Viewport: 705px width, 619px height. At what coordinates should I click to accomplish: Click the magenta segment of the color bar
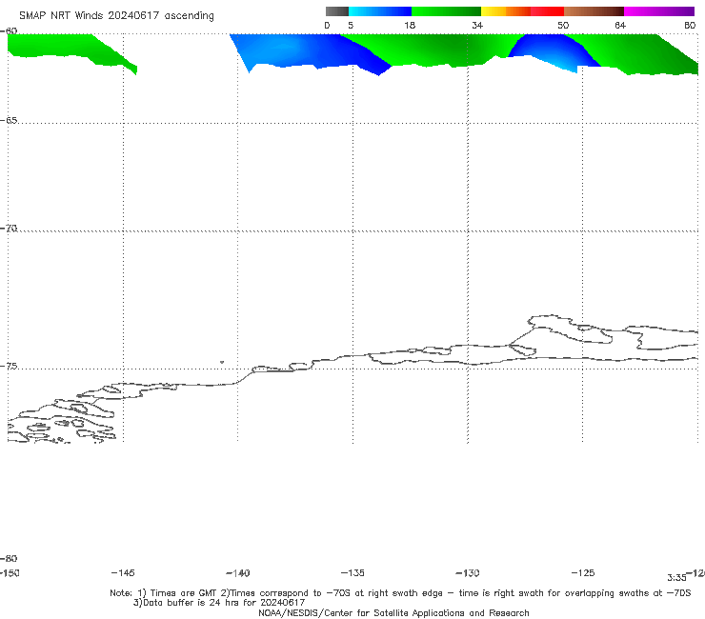point(659,11)
